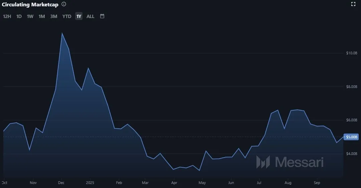Click the highest peak of the chart line

point(62,33)
